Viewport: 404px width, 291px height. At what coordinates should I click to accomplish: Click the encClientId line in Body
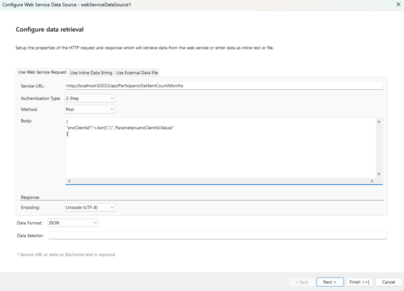point(120,128)
